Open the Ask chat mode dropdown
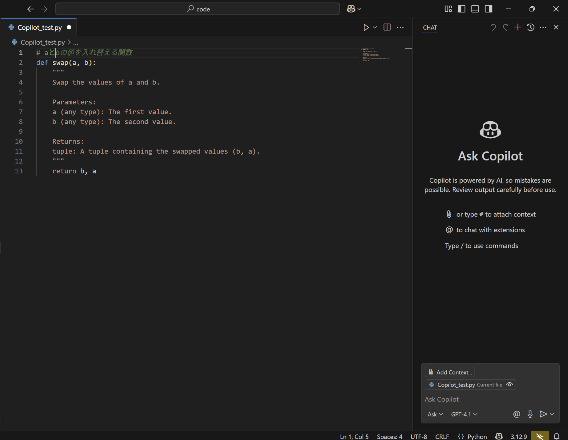 [435, 414]
